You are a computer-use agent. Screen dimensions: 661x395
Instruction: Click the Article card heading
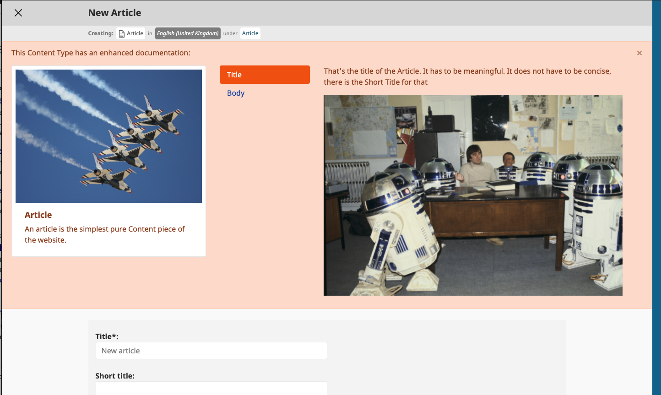38,215
